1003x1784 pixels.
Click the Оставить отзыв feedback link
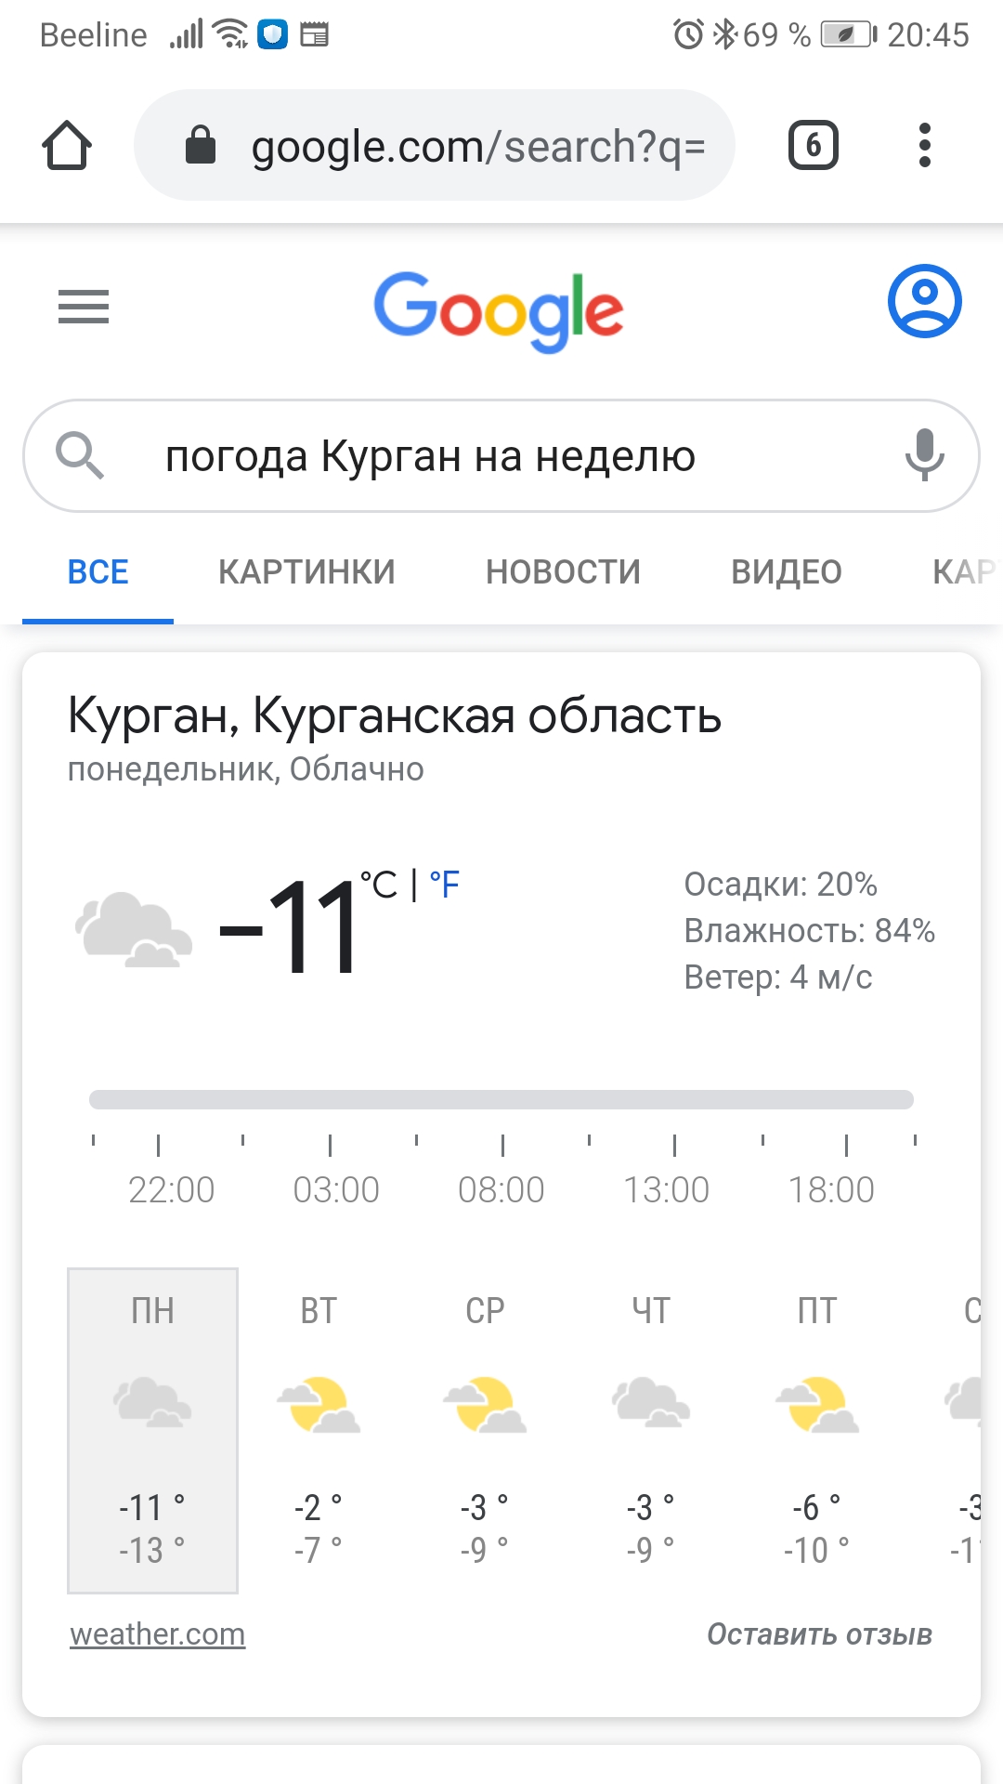tap(819, 1634)
